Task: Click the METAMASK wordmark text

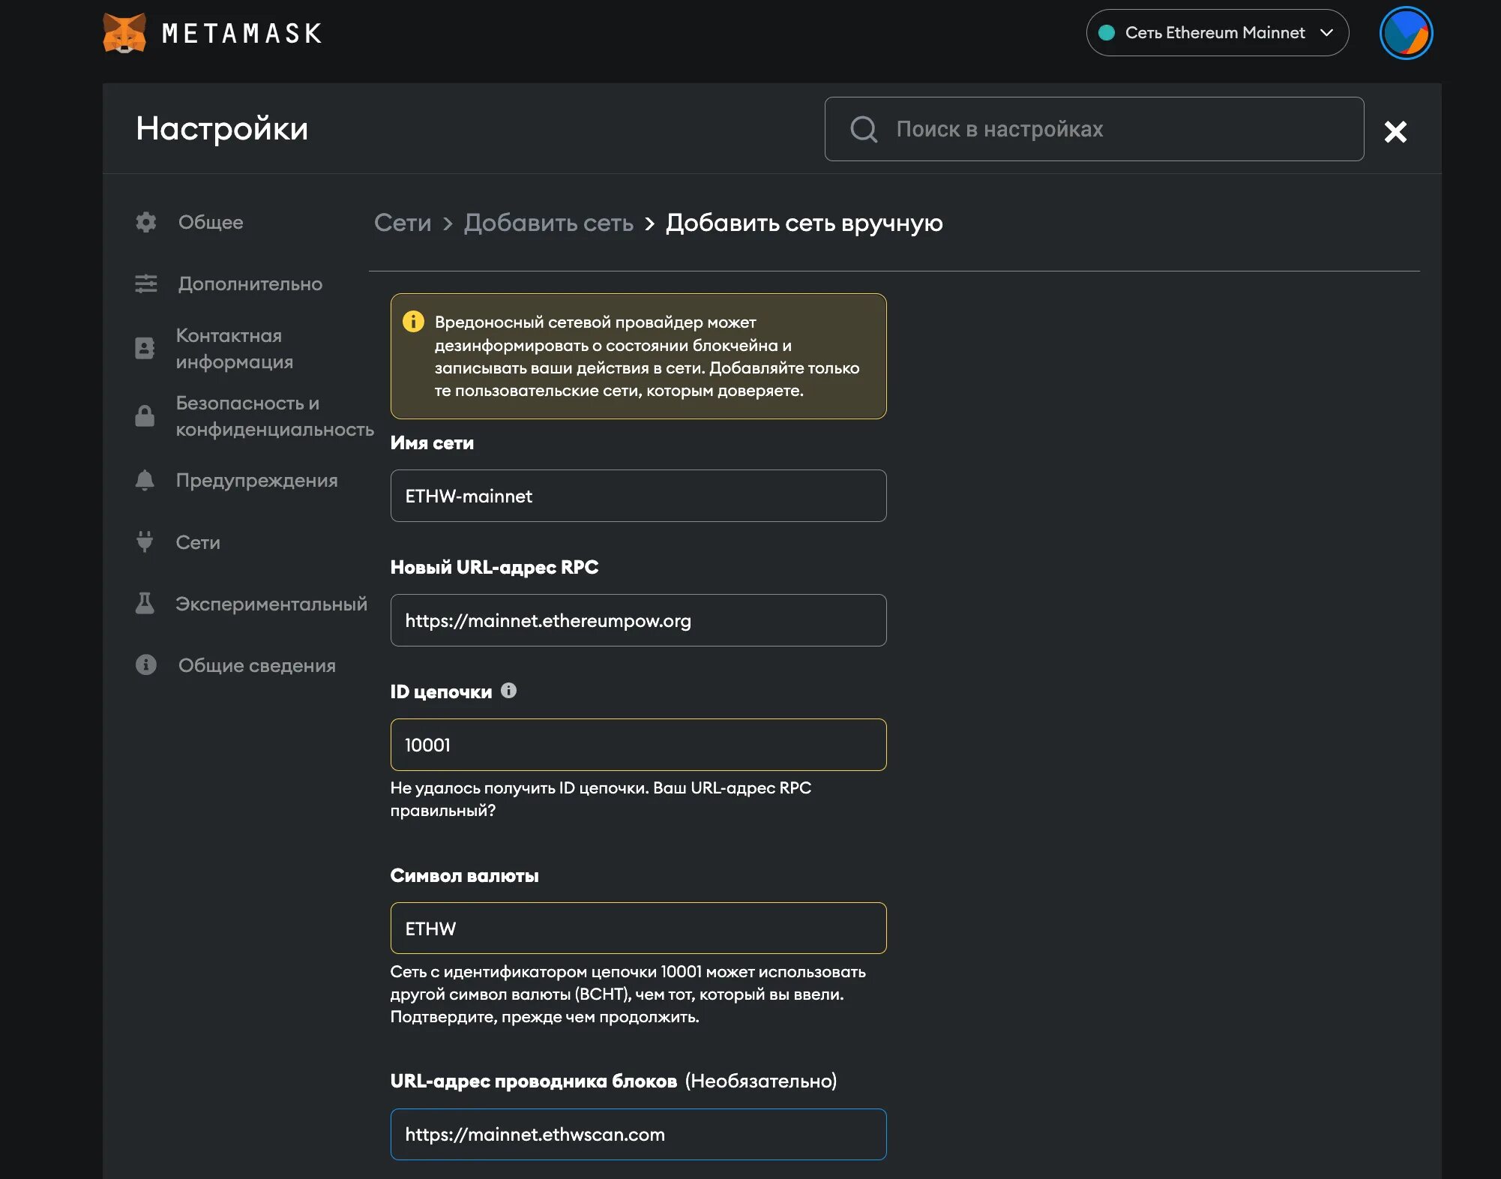Action: (x=242, y=33)
